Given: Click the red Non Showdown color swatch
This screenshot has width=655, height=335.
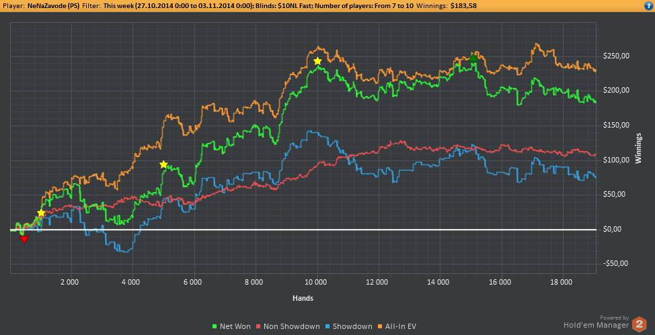Looking at the screenshot, I should click(259, 327).
